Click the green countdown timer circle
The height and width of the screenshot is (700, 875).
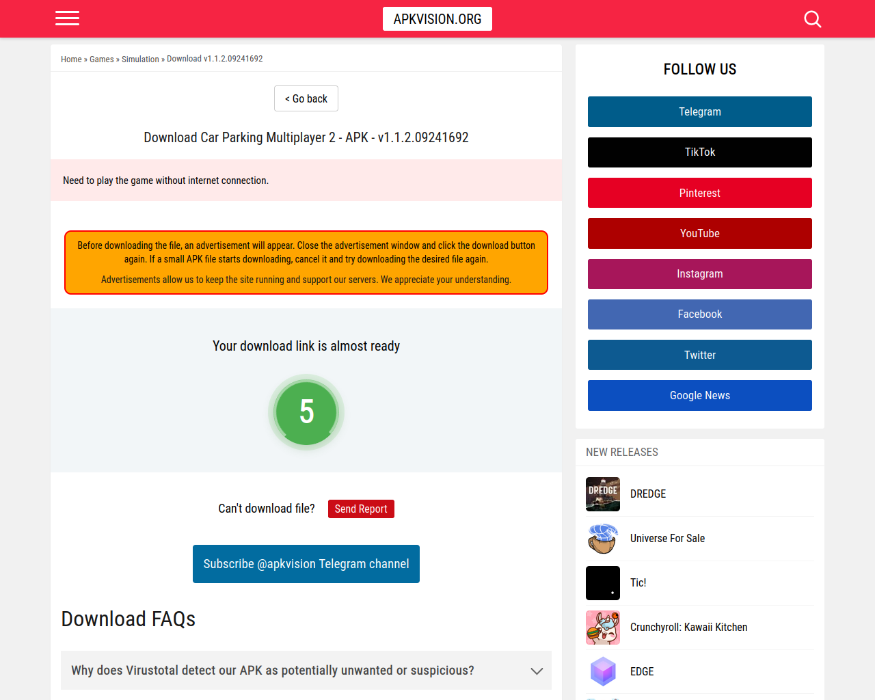click(x=306, y=412)
